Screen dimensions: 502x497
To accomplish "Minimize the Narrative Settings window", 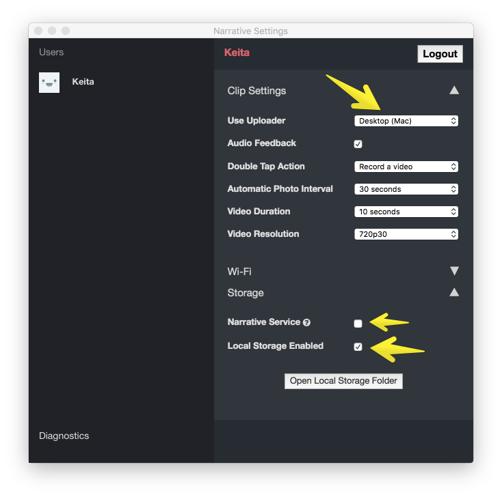I will (x=52, y=31).
